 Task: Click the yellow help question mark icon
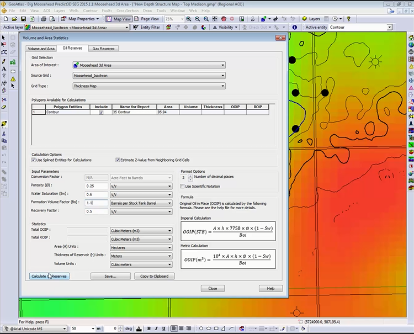pyautogui.click(x=348, y=19)
